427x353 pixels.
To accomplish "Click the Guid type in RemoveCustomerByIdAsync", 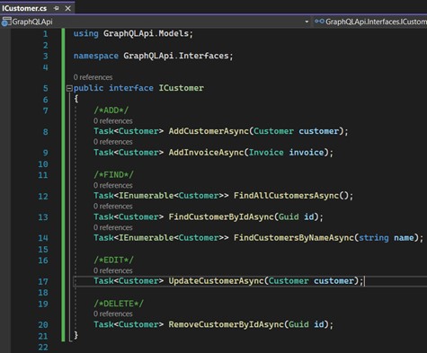I will click(298, 324).
